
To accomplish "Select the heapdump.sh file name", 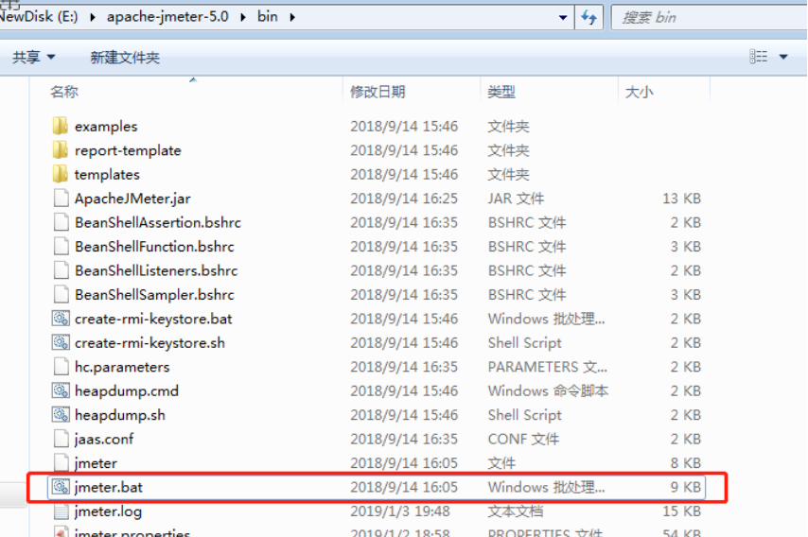I will click(x=120, y=414).
